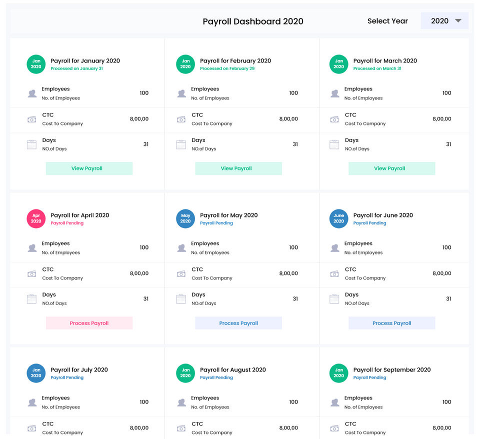The image size is (480, 439).
Task: Click the Employees icon in the January card
Action: click(32, 93)
